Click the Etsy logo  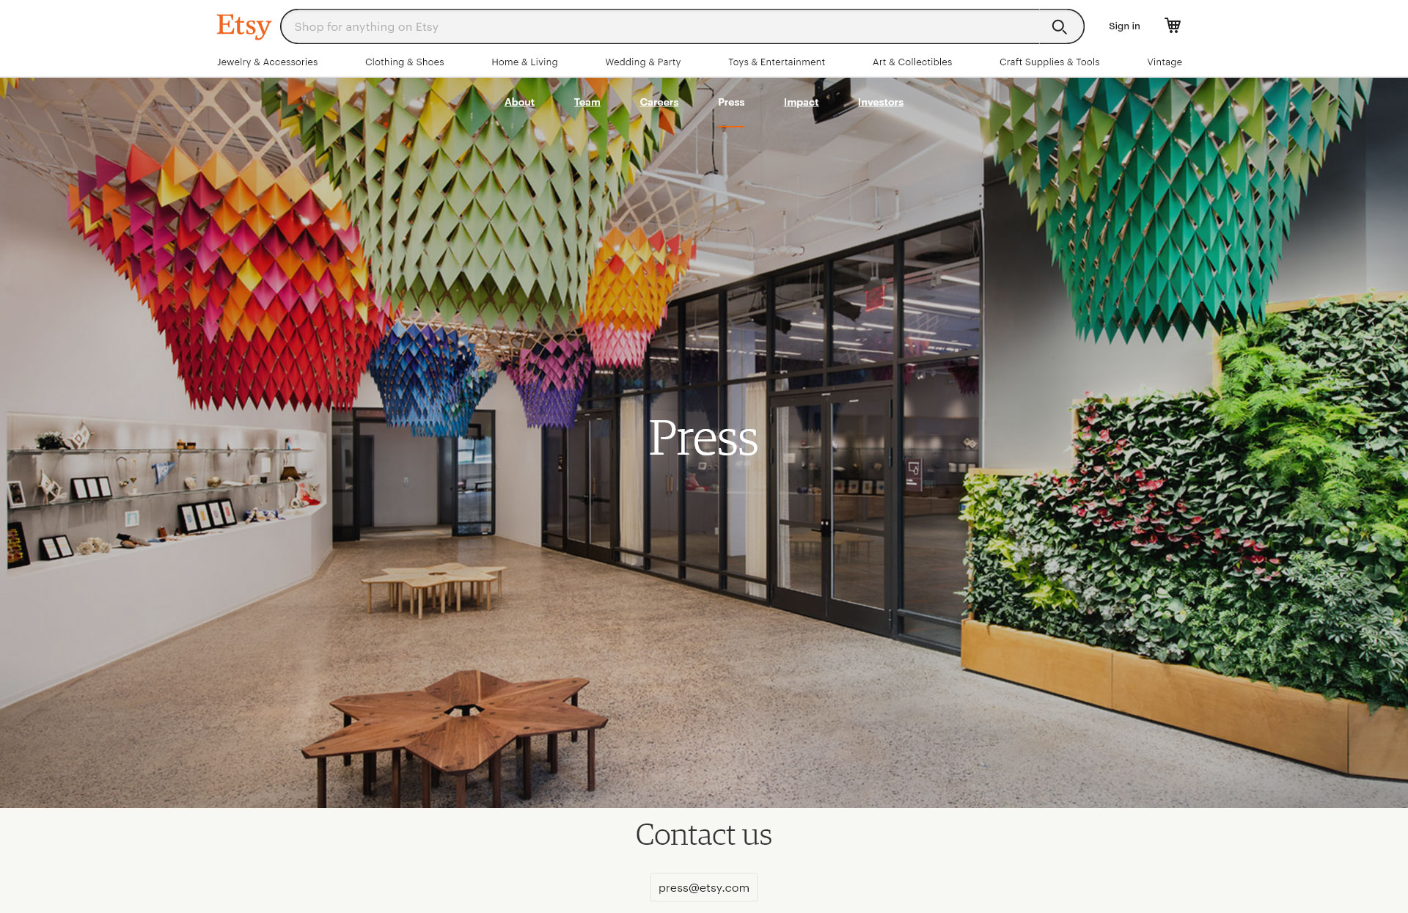[x=243, y=26]
